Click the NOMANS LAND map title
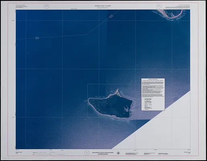This screenshot has width=207, height=161. pyautogui.click(x=103, y=6)
